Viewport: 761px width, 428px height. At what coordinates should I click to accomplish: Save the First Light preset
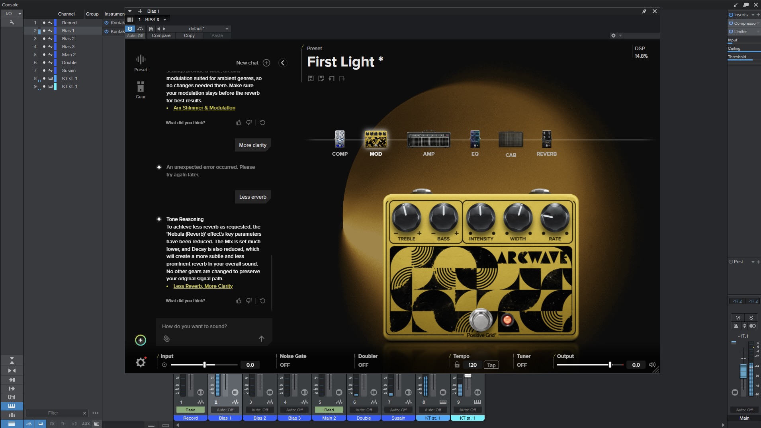tap(311, 78)
